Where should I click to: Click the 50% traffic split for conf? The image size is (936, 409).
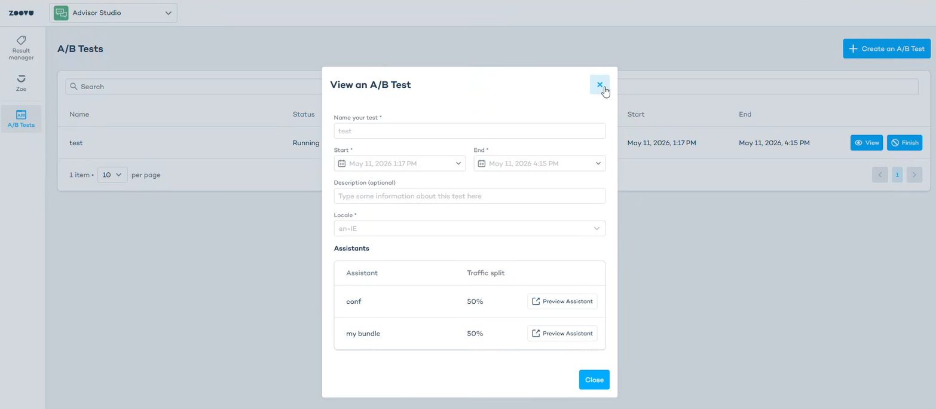[475, 301]
